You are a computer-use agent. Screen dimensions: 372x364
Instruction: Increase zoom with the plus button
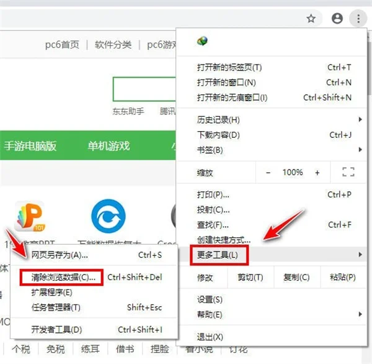(317, 173)
